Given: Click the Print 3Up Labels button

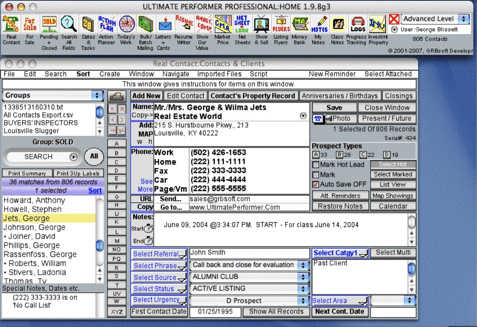Looking at the screenshot, I should [x=78, y=173].
